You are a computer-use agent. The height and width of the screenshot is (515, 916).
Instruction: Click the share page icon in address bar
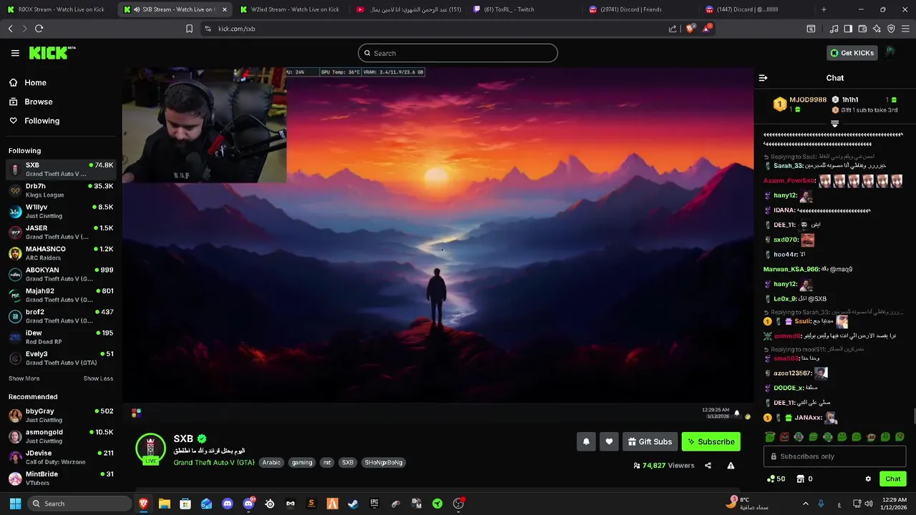pyautogui.click(x=673, y=29)
